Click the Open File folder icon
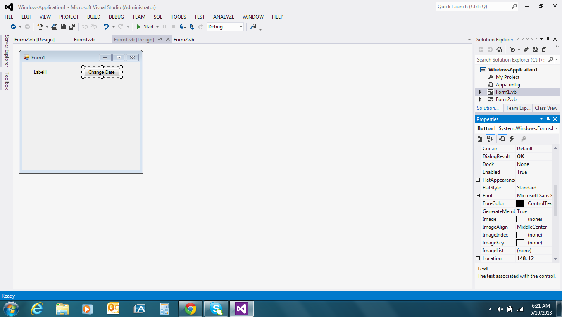The width and height of the screenshot is (562, 317). coord(54,27)
